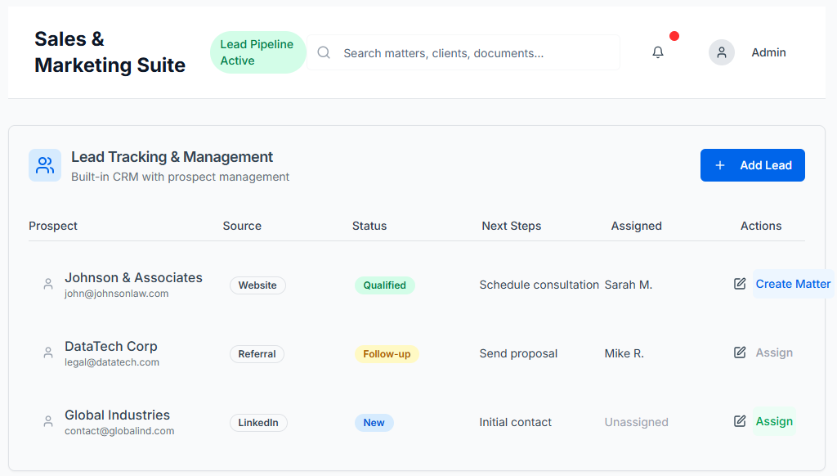Viewport: 837px width, 476px height.
Task: Click the edit icon for Global Industries
Action: (x=740, y=421)
